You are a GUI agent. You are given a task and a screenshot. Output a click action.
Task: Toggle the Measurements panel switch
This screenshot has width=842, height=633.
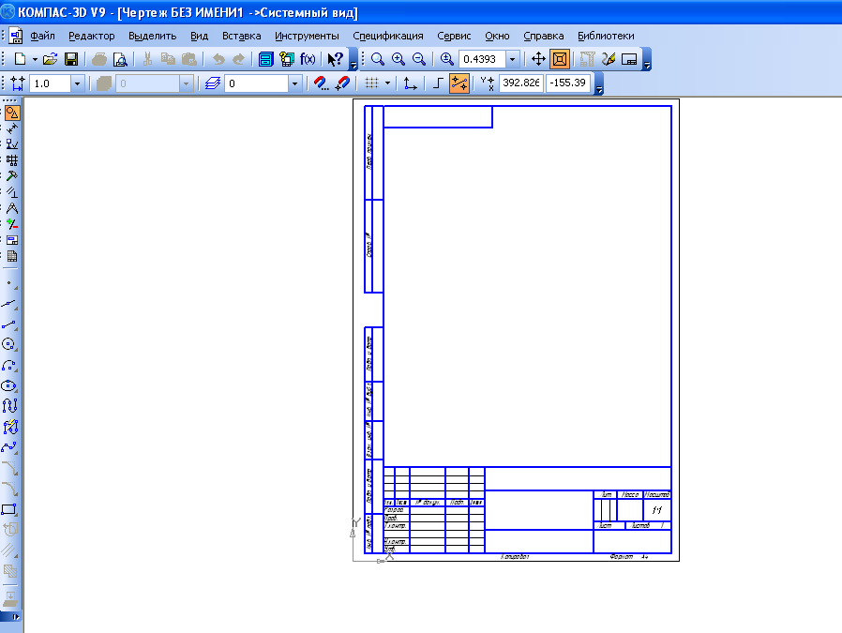coord(12,208)
